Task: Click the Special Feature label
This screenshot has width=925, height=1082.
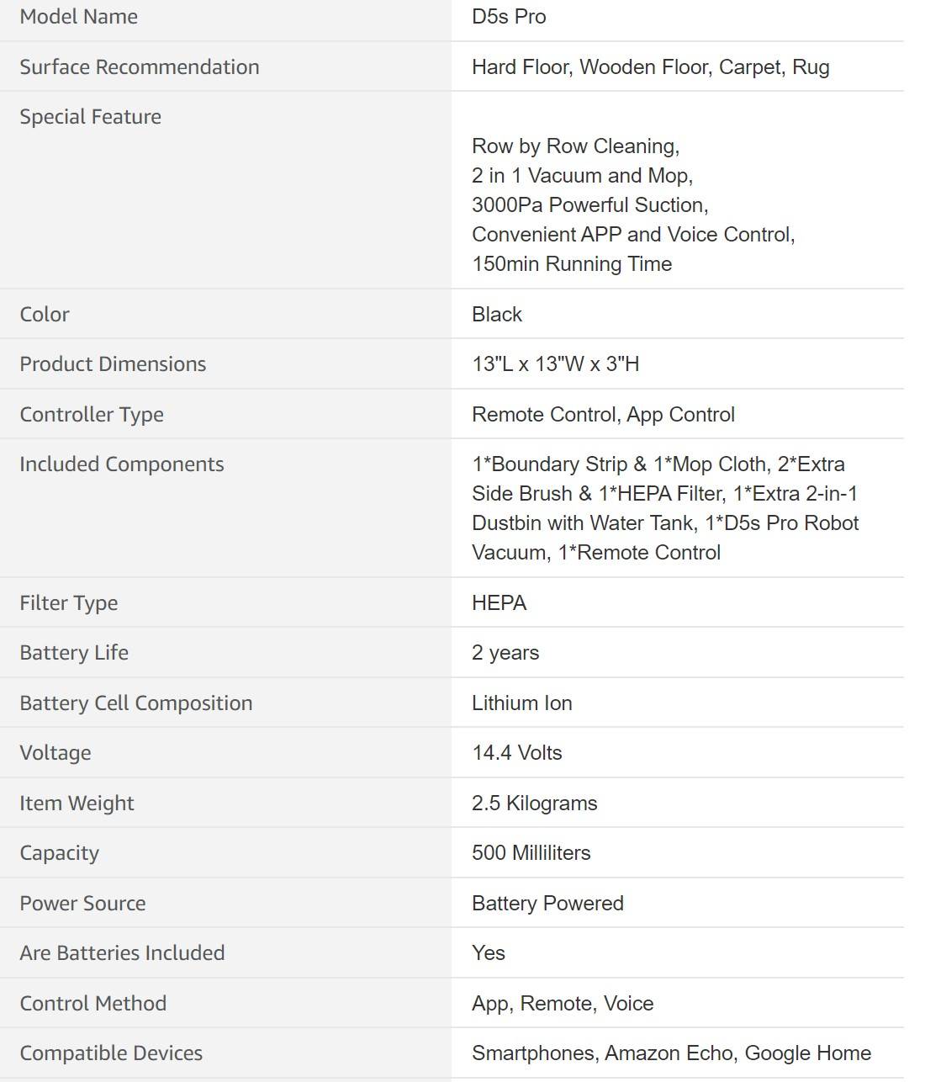Action: tap(91, 117)
